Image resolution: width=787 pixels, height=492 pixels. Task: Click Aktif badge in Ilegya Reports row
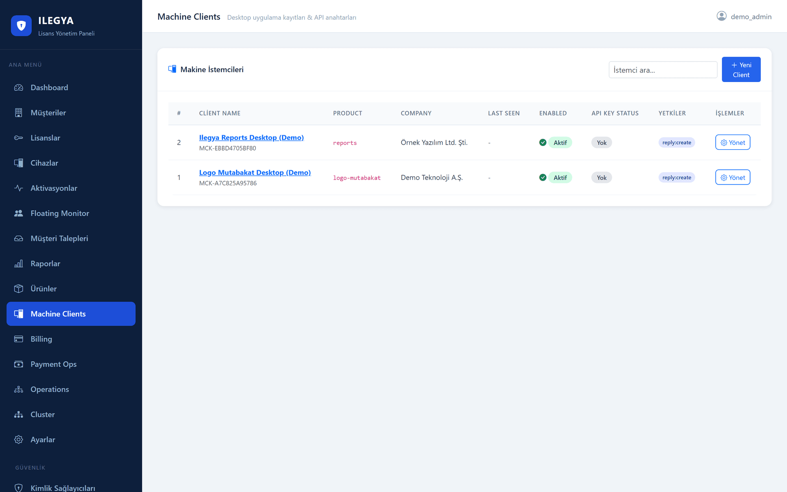tap(560, 142)
